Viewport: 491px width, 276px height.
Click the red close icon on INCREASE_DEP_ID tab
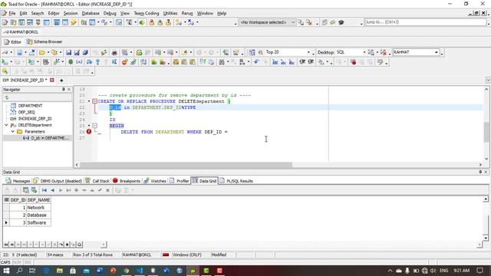52,80
